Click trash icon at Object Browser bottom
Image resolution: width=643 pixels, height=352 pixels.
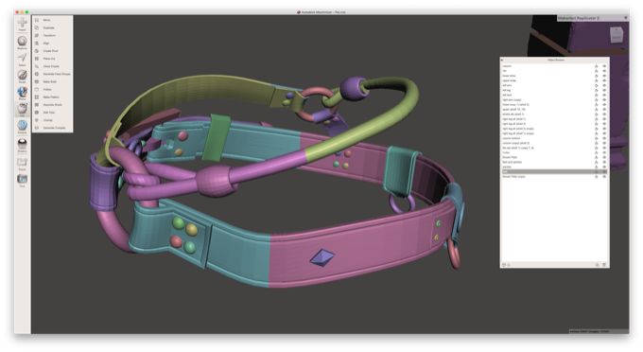(604, 265)
